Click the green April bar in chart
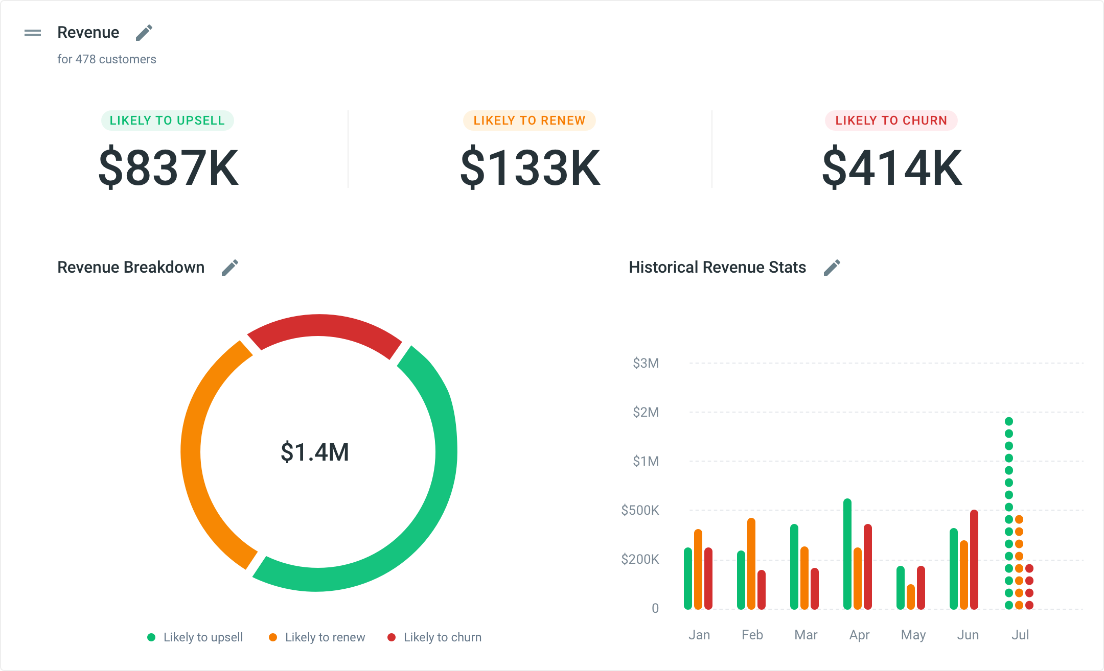The image size is (1104, 671). 847,554
